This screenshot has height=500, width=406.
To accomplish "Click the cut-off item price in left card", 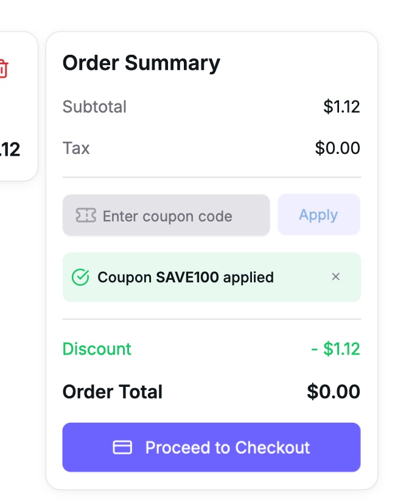I will [11, 150].
